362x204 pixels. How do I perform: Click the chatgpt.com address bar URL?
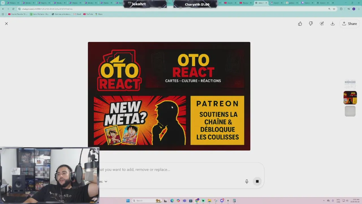(47, 9)
